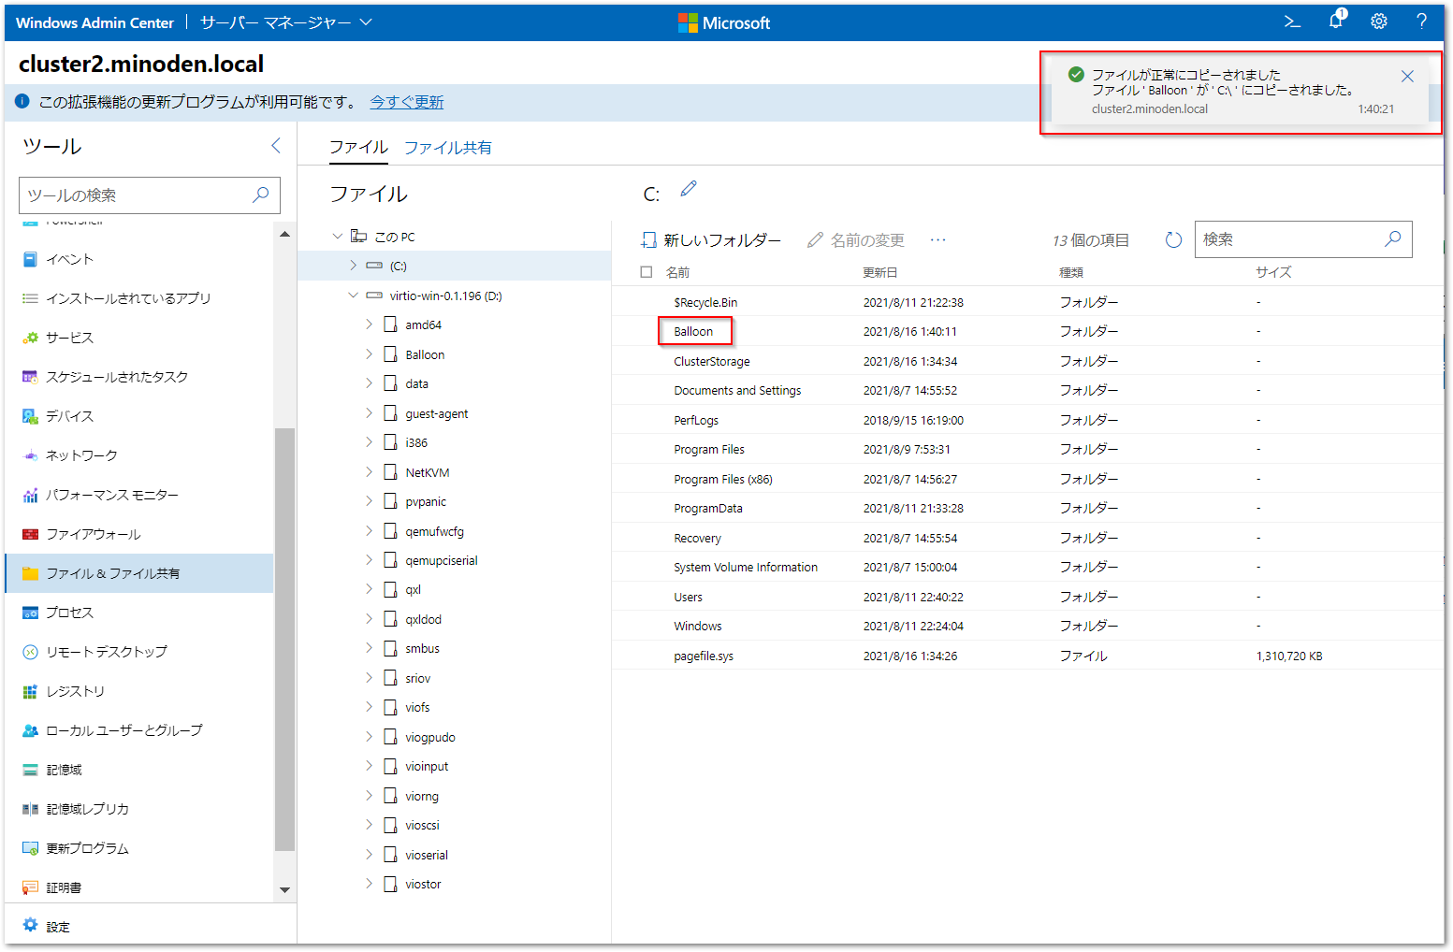Expand the Balloon folder in tree
Viewport: 1453px width, 952px height.
369,354
